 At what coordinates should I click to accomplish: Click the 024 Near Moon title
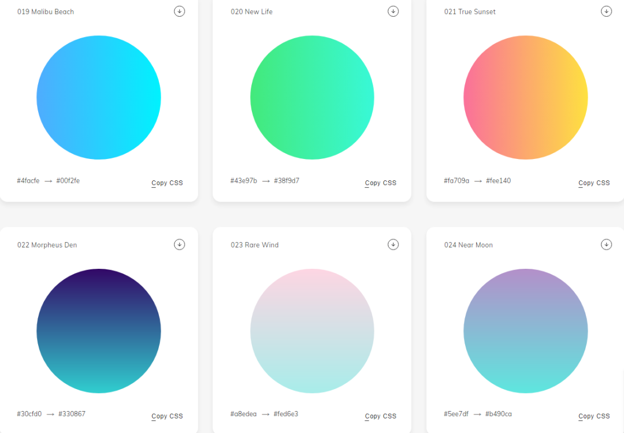pos(469,245)
